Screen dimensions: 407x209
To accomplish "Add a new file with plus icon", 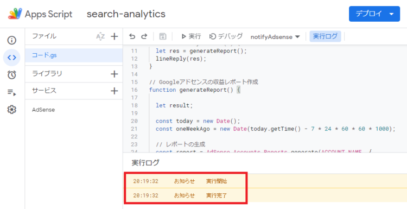I will (x=114, y=36).
